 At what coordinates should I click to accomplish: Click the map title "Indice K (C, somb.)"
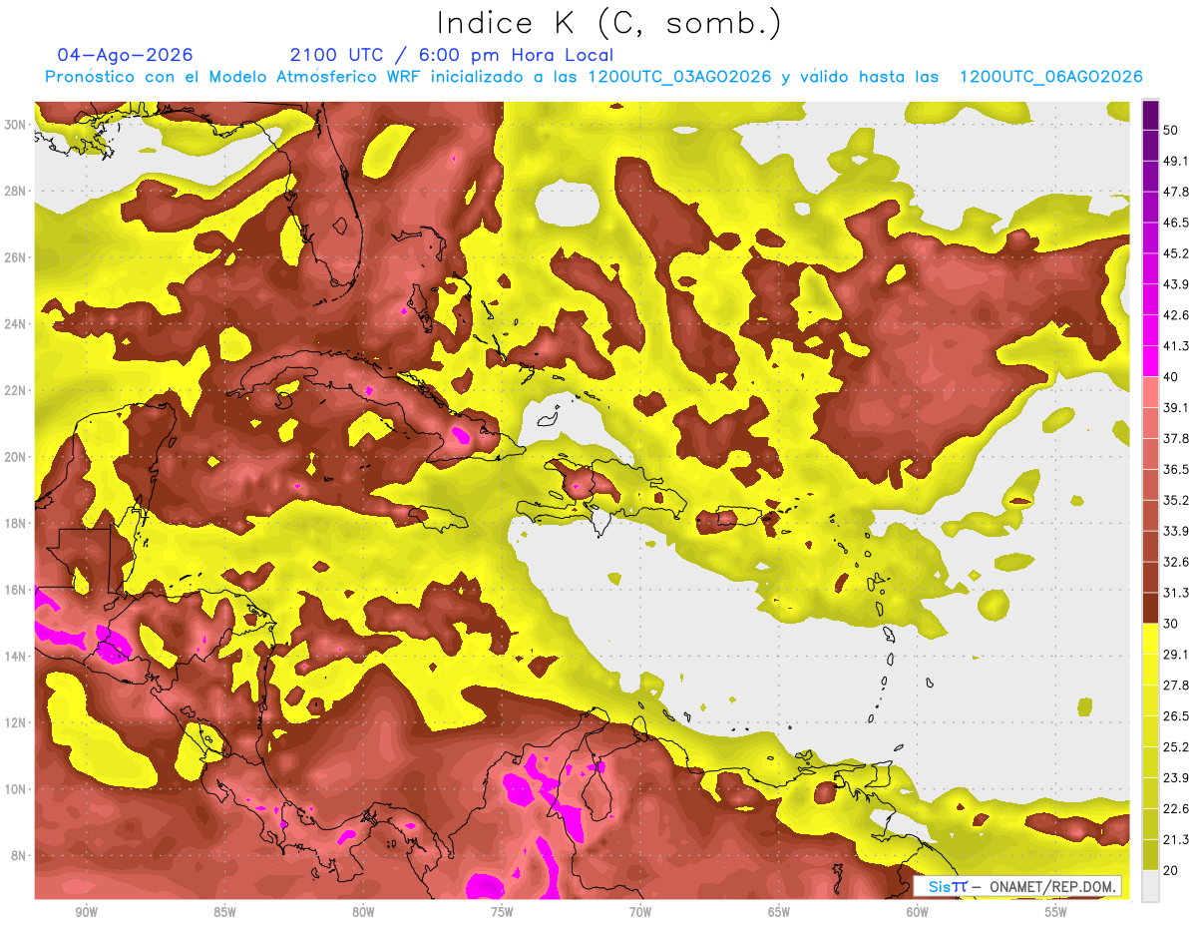(x=609, y=23)
